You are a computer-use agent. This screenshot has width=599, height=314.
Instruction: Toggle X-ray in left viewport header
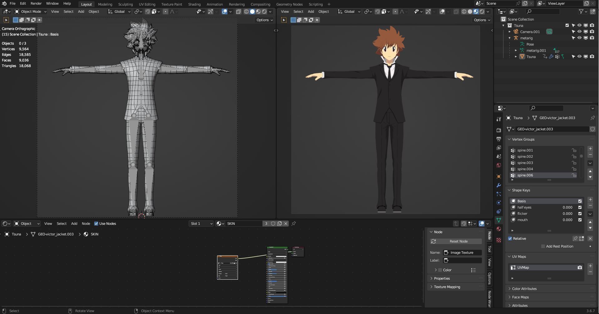[x=239, y=12]
